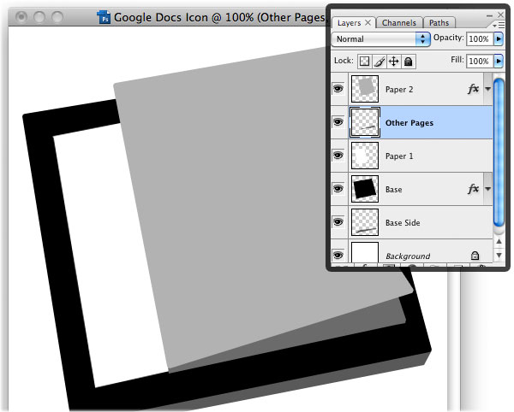Switch to the Channels tab
The width and height of the screenshot is (514, 412).
[x=399, y=23]
